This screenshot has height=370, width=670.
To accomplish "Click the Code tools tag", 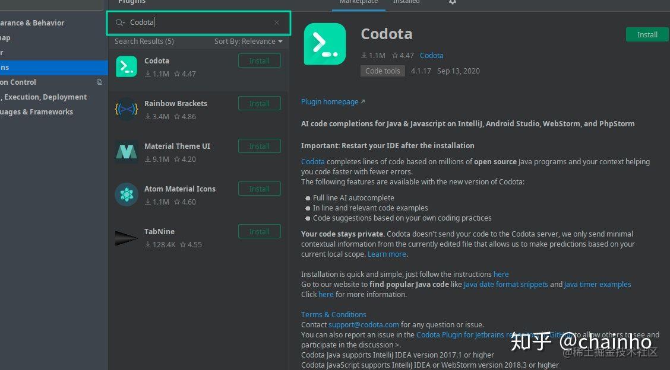I will pos(383,71).
